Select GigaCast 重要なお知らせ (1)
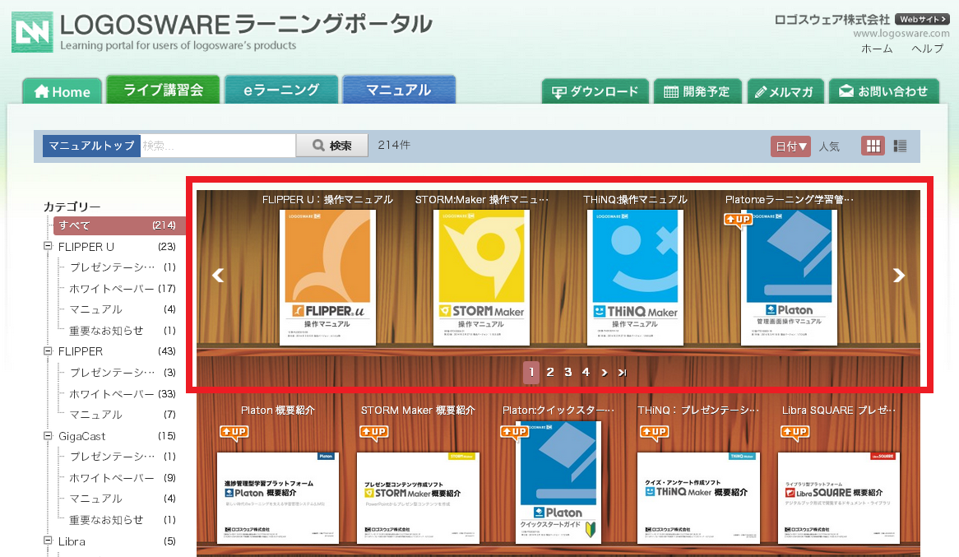 click(x=123, y=520)
